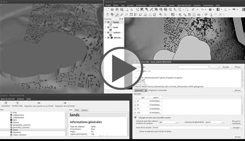This screenshot has width=245, height=141.
Task: Open the Colonne de géométrie dropdown
Action: click(215, 122)
